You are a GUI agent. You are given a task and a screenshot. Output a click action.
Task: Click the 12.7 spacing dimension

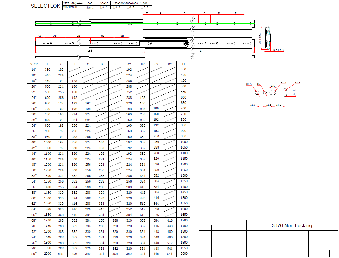252,105
